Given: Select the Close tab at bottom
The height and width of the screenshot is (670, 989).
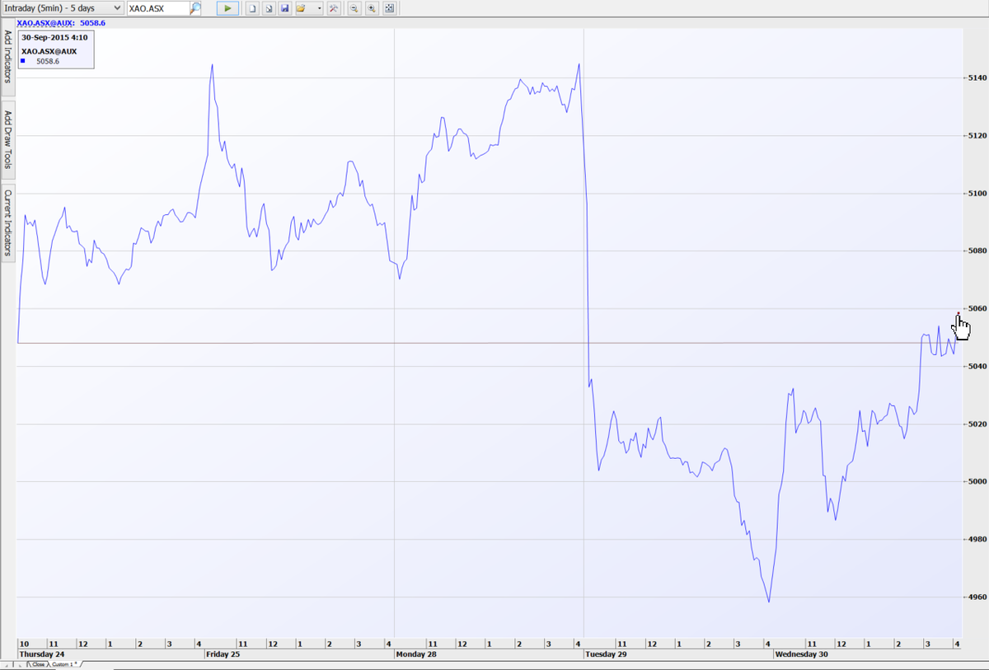Looking at the screenshot, I should point(38,664).
